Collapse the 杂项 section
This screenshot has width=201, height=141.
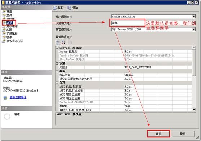point(57,83)
